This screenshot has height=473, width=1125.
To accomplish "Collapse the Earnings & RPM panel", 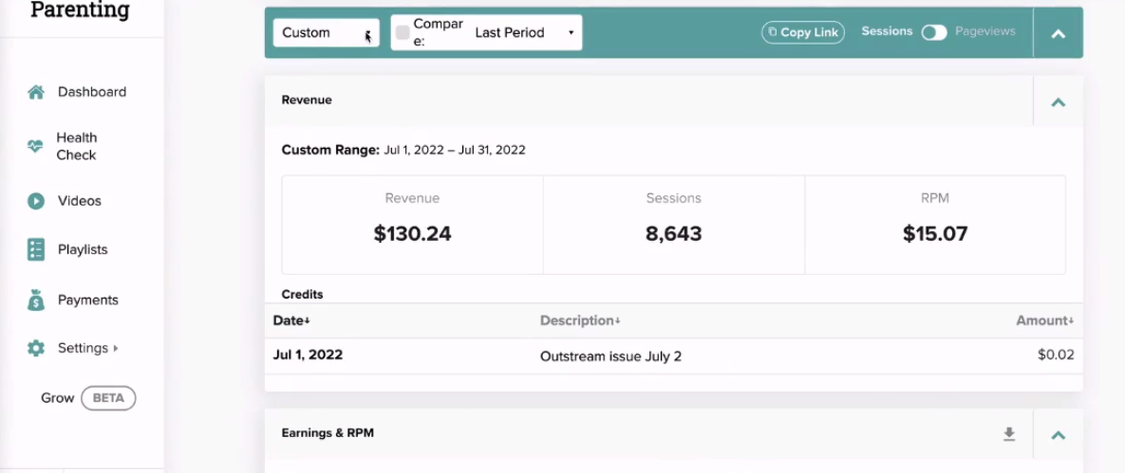I will pyautogui.click(x=1059, y=434).
